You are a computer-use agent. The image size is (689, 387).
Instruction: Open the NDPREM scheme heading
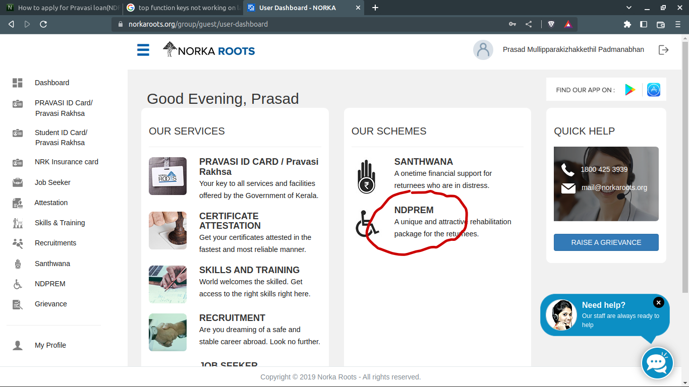click(x=414, y=210)
